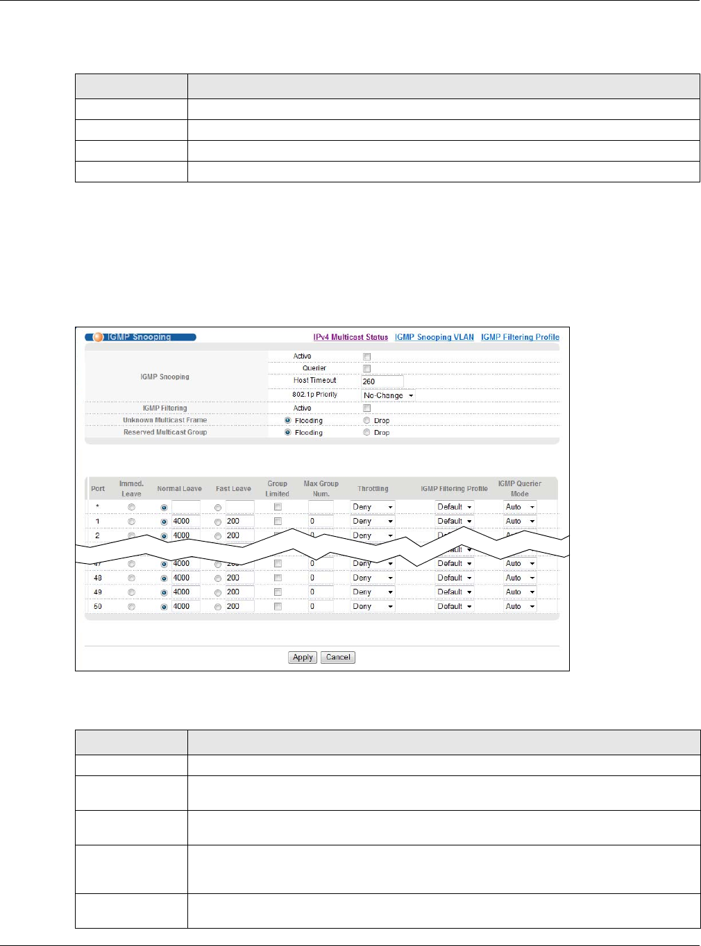Click the Apply button
This screenshot has width=701, height=946.
pos(303,657)
